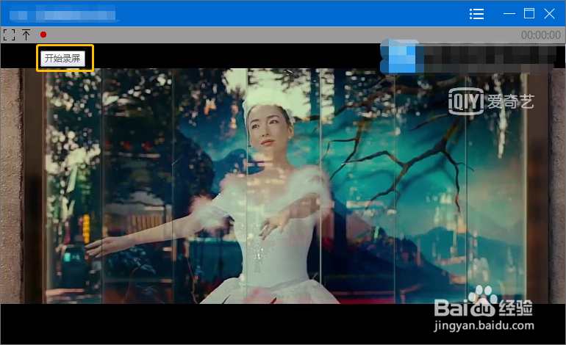566x345 pixels.
Task: Click the video preview area
Action: pos(283,194)
